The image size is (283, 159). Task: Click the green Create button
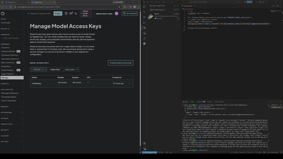(x=58, y=13)
